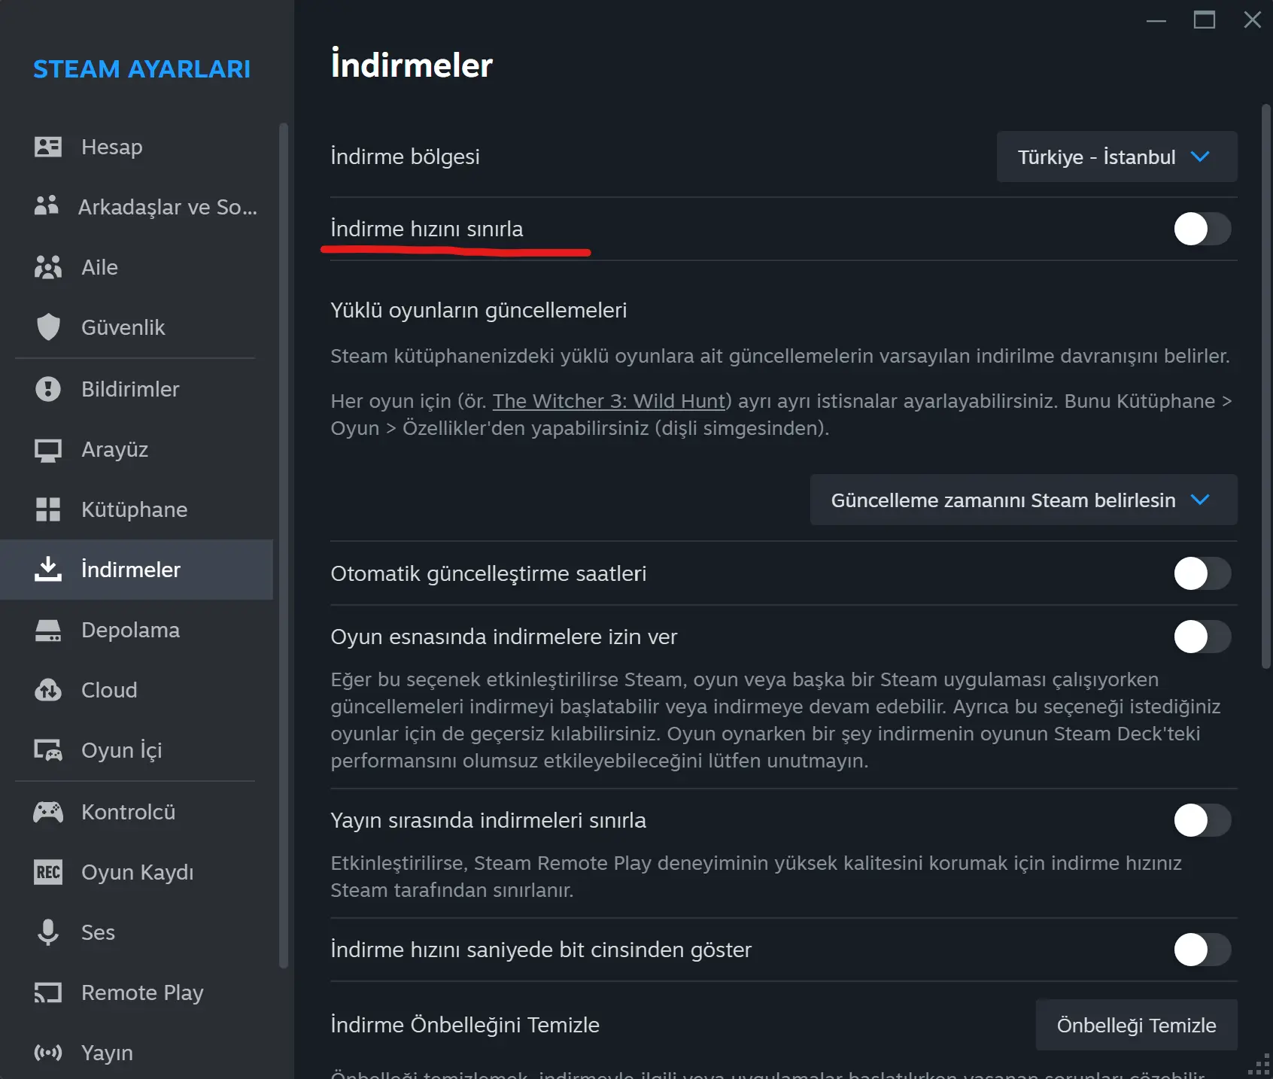Click the Yüklü oyunların güncellemeleri heading
The height and width of the screenshot is (1079, 1273).
click(x=479, y=310)
